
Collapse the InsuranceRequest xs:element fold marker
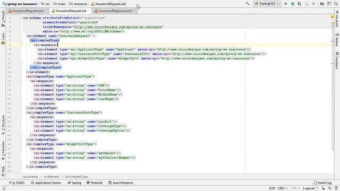tap(21, 36)
